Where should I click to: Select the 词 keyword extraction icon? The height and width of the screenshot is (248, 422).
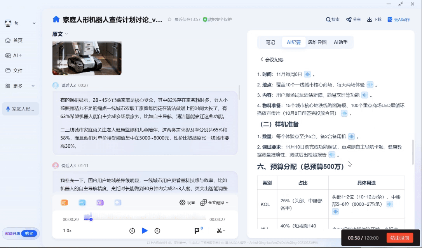pos(64,202)
